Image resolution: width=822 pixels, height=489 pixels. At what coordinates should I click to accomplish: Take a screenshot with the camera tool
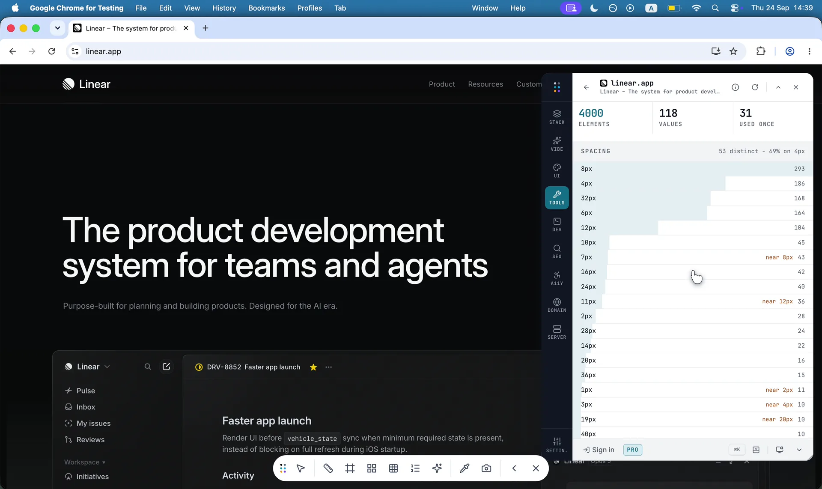coord(486,468)
